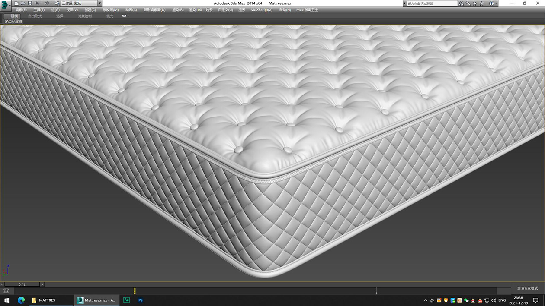Click the project folder icon in quick access
This screenshot has height=306, width=545.
(57, 3)
